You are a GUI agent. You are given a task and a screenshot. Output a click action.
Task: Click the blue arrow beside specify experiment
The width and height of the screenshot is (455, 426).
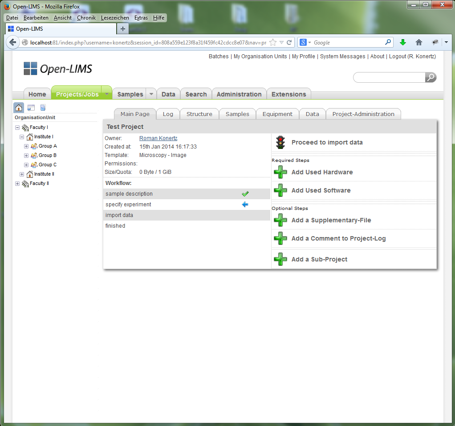coord(245,204)
